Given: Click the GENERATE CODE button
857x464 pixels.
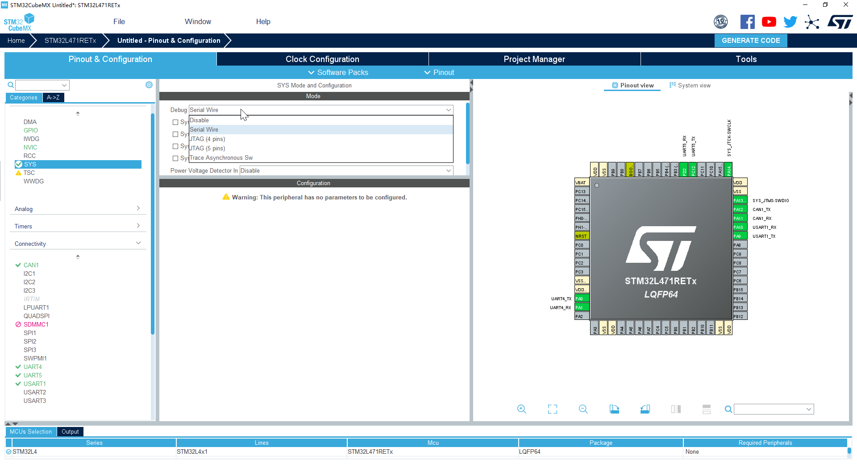Looking at the screenshot, I should (751, 41).
